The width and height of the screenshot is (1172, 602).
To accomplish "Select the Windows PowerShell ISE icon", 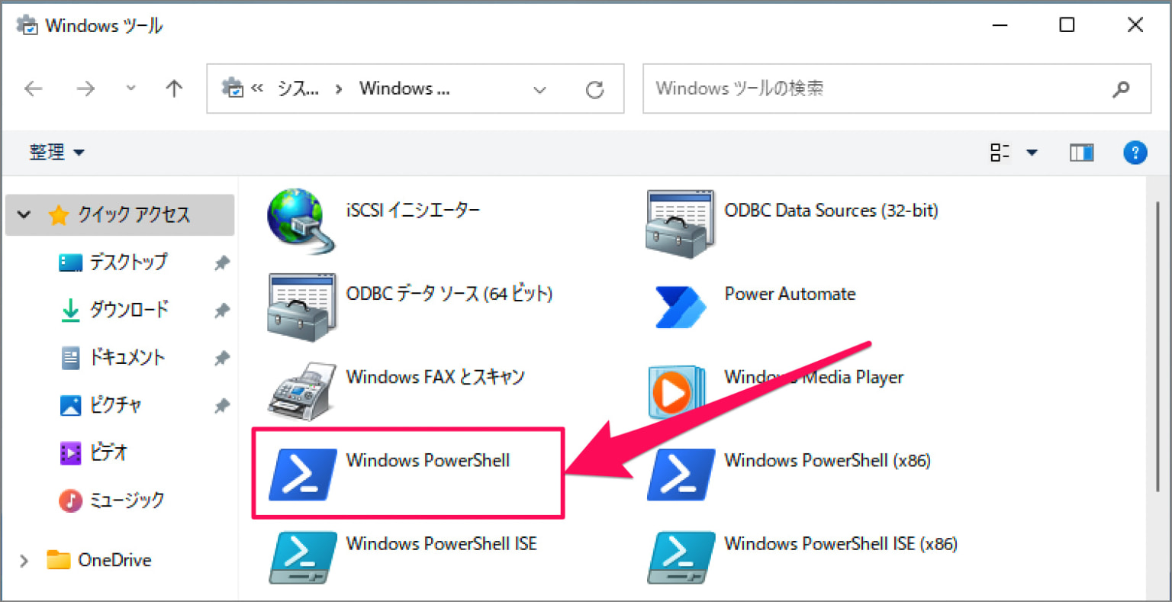I will coord(302,558).
